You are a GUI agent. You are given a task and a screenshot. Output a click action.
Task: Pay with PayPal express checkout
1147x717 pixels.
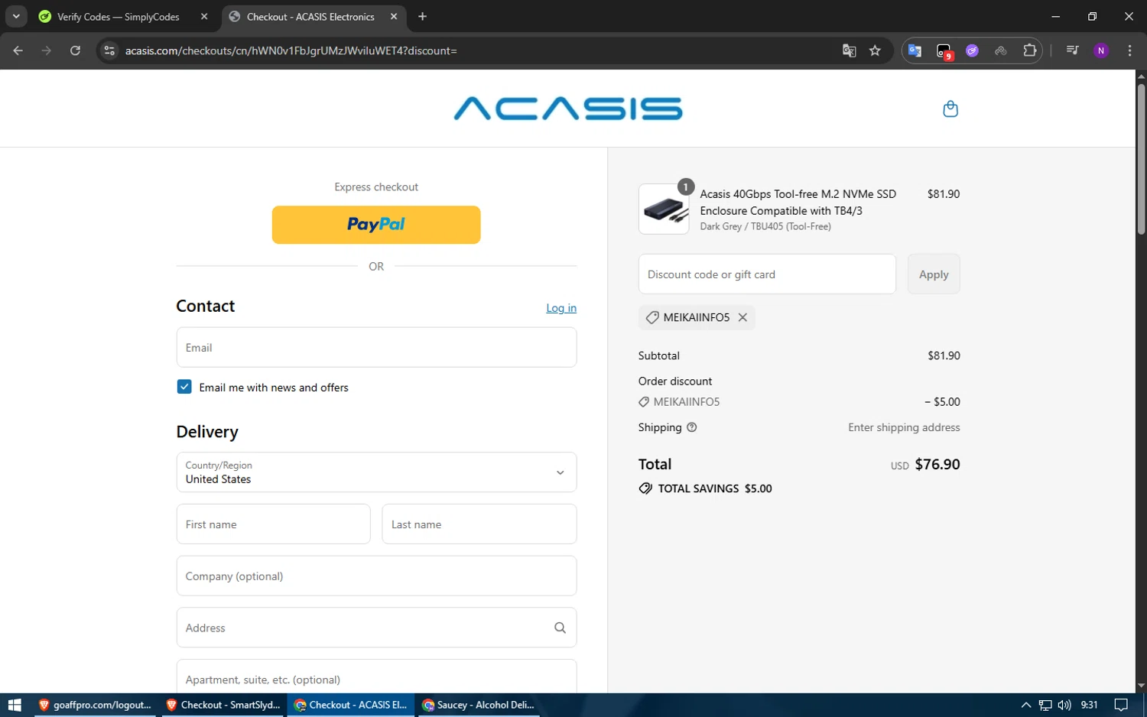pyautogui.click(x=376, y=225)
